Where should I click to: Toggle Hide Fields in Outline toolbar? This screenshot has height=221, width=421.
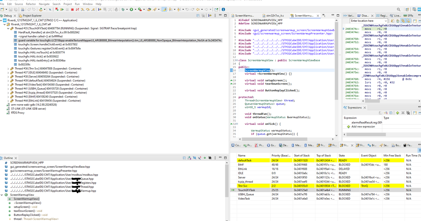(194, 158)
